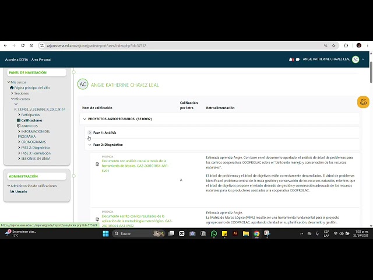Screen dimensions: 373x280
Task: Open FASE 2: Diagnóstico in navigation
Action: (x=36, y=148)
